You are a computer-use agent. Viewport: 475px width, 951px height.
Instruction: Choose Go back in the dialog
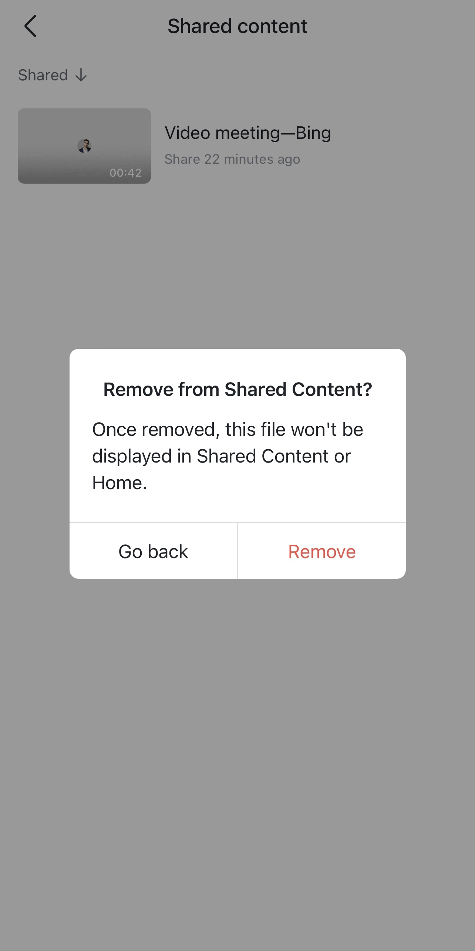[x=153, y=551]
